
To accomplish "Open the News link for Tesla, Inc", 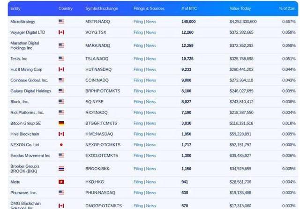I will pos(151,59).
